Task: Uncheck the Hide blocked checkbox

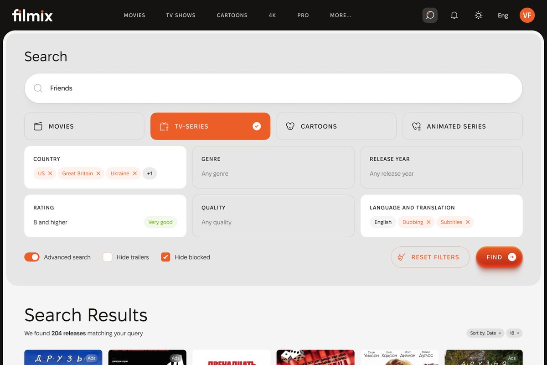Action: (x=165, y=257)
